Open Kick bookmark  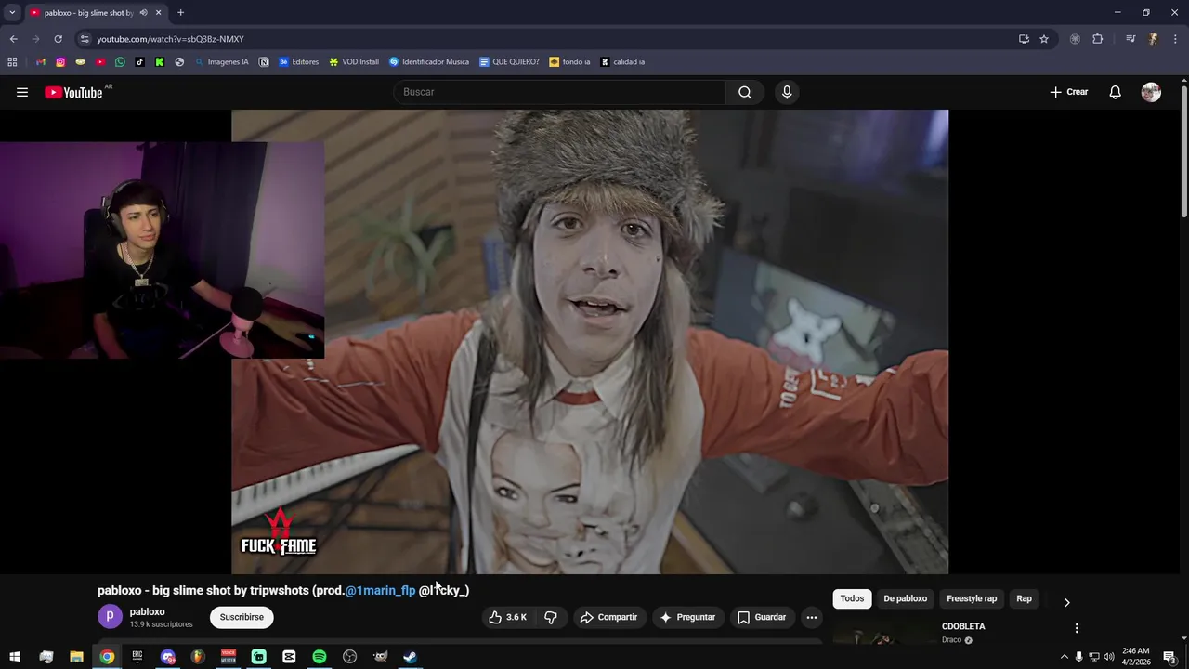[x=160, y=62]
